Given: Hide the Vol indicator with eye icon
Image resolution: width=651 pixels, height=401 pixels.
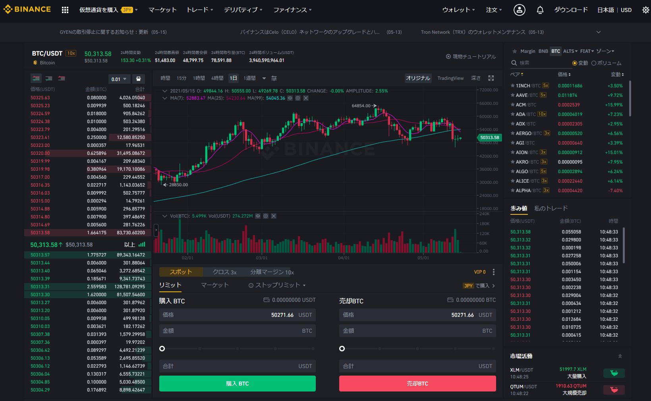Looking at the screenshot, I should point(258,216).
